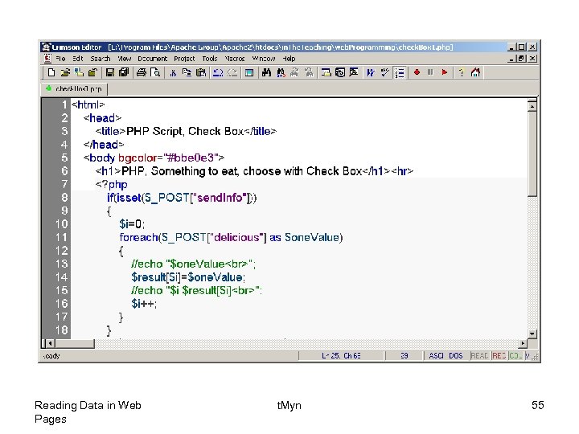Click the <?php opening tag on line 7
The width and height of the screenshot is (579, 434).
coord(112,185)
